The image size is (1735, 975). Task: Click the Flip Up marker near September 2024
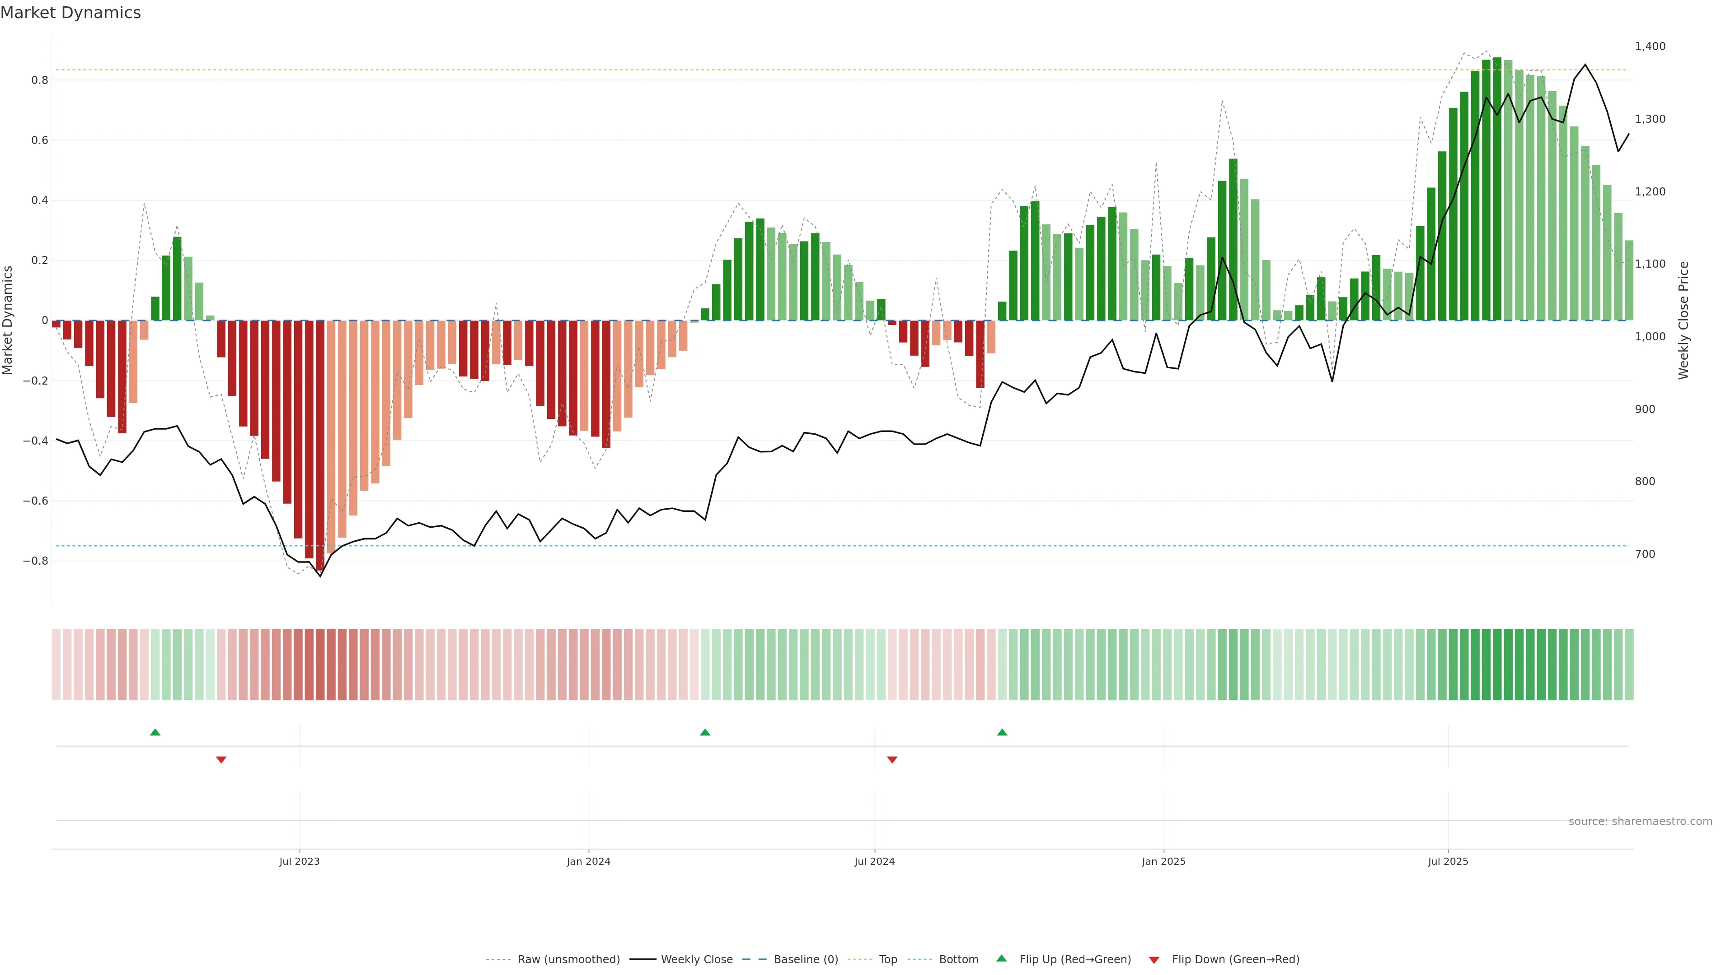(x=1002, y=732)
